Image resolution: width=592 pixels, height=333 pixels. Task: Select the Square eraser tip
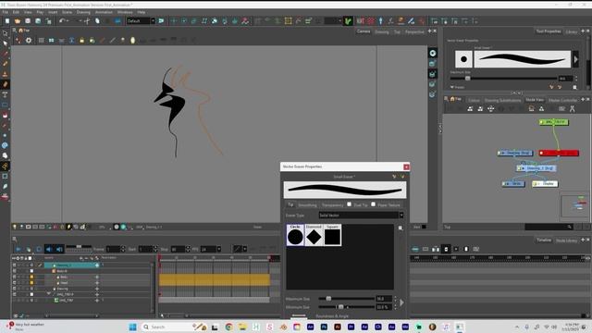tap(332, 235)
